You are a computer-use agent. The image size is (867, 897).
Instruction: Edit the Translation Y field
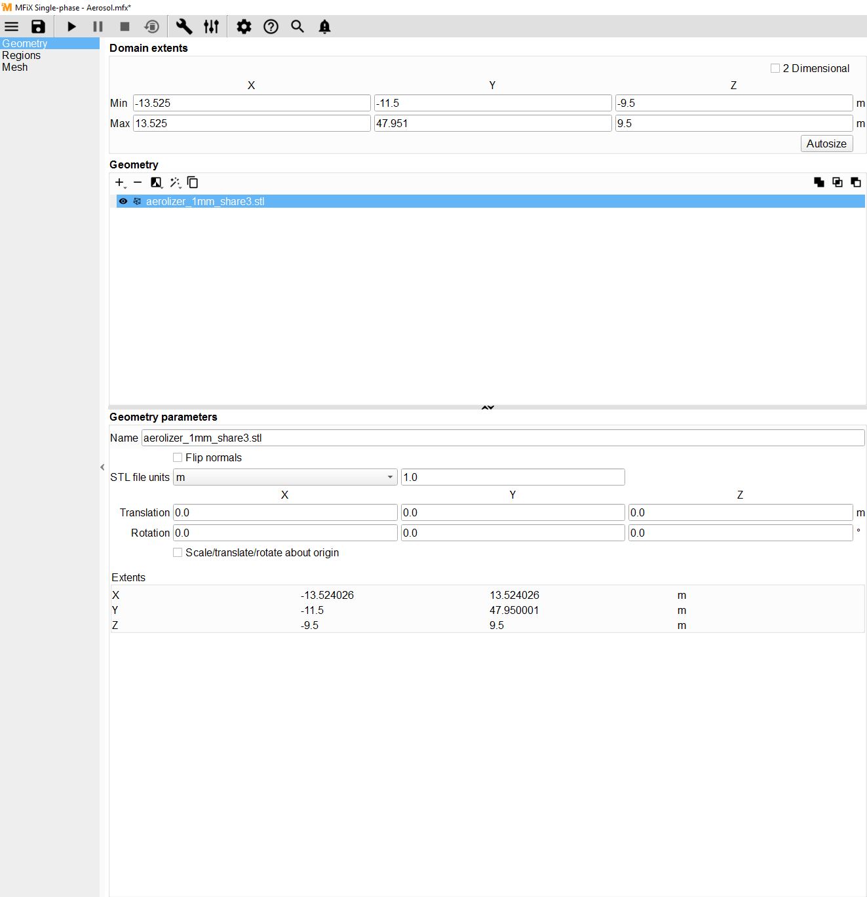point(512,512)
